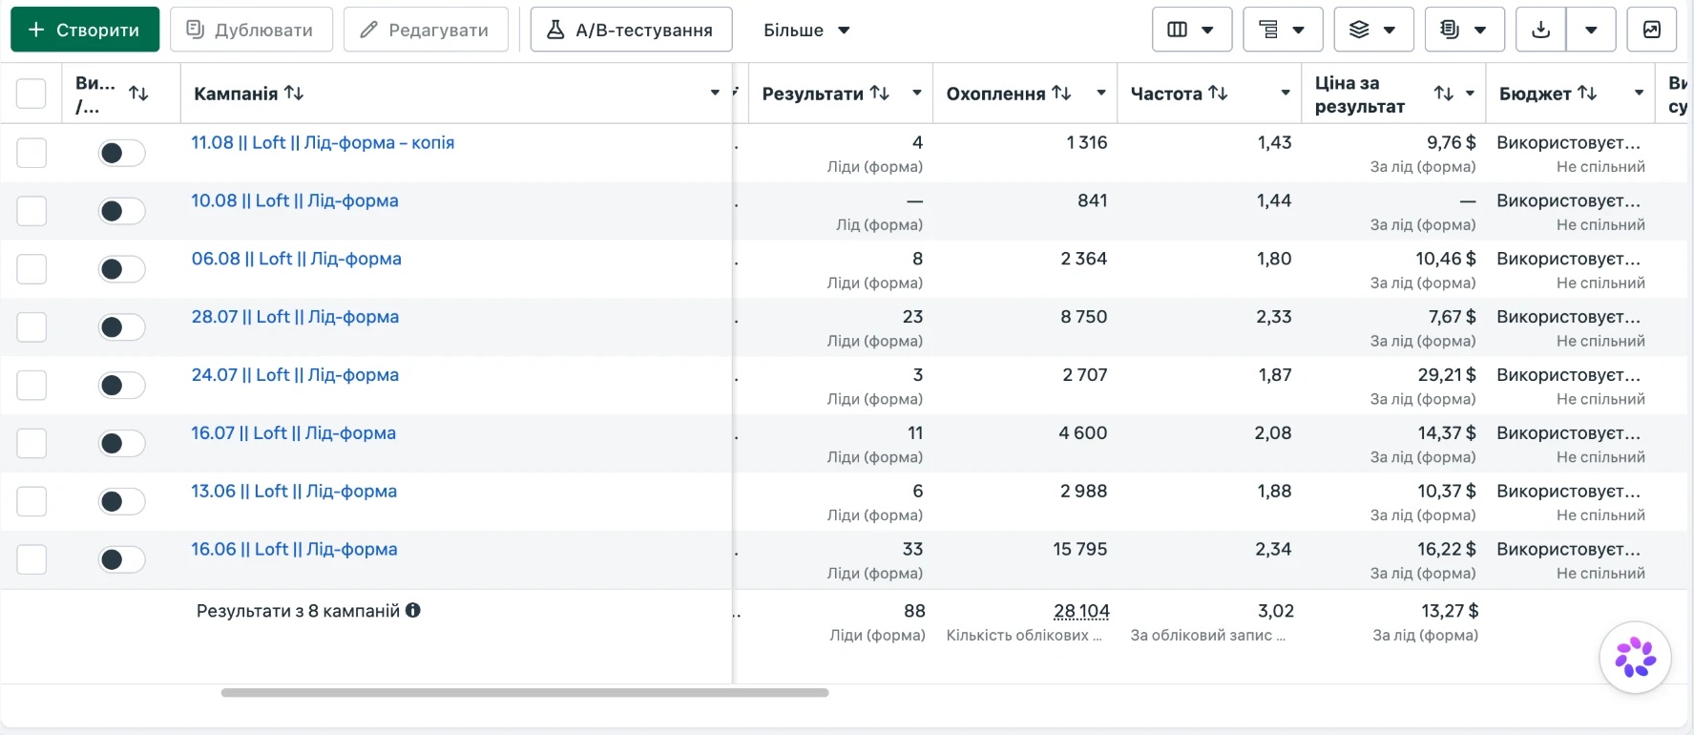The width and height of the screenshot is (1694, 735).
Task: Open Ціна за результат column dropdown
Action: [1470, 93]
